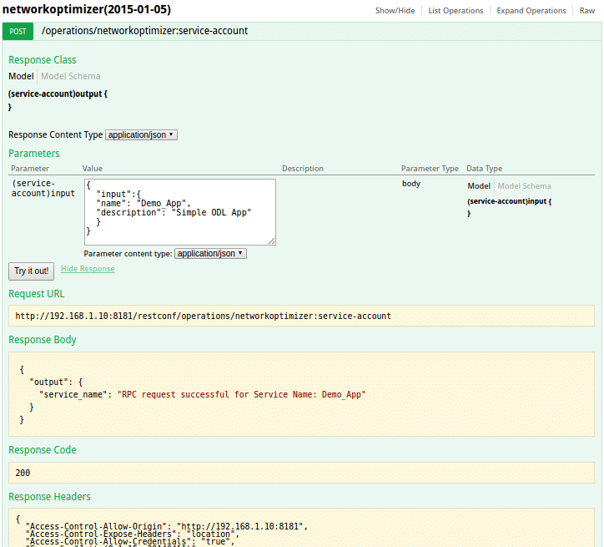Open the service-account operation path link
Screen dimensions: 604x547
(x=144, y=31)
